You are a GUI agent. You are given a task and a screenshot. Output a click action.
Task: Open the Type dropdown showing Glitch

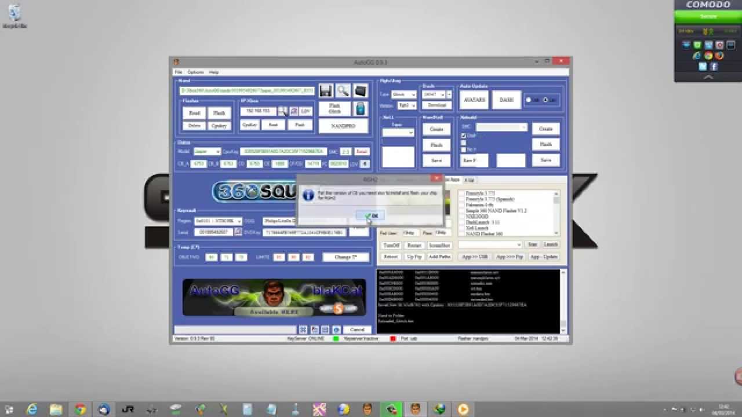[404, 94]
